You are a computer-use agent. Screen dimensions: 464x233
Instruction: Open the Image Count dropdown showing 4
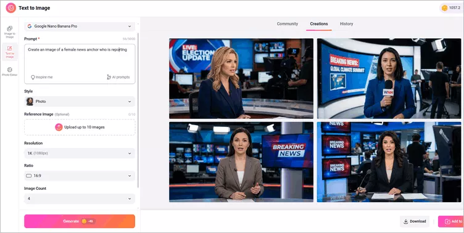(x=80, y=198)
